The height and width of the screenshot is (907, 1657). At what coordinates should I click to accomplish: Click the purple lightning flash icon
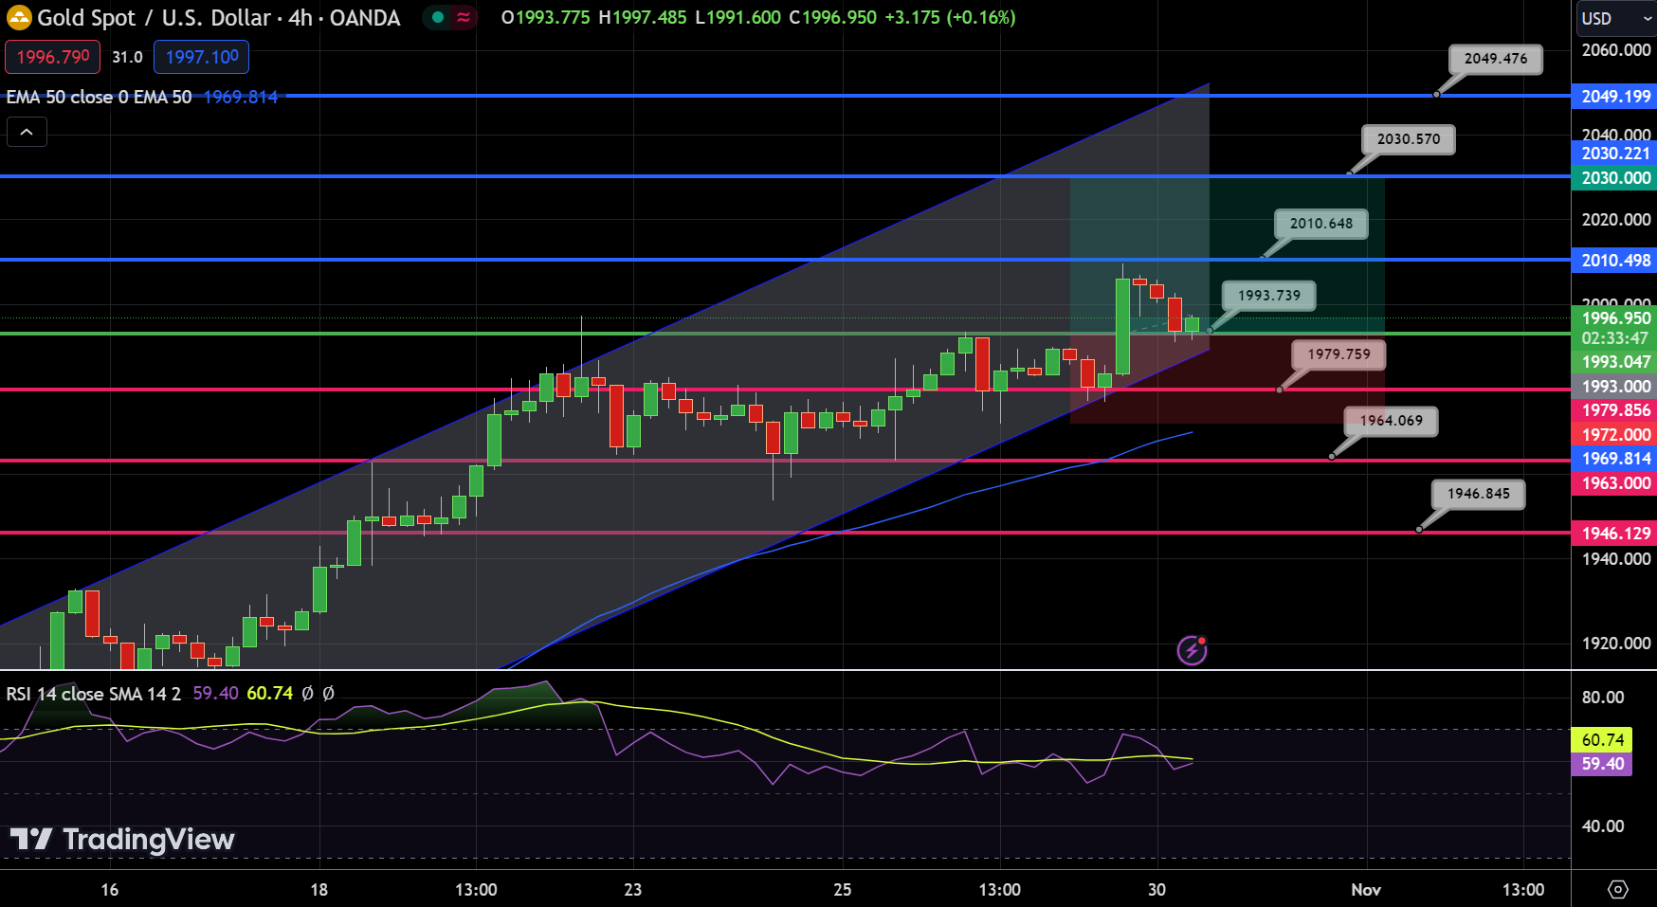pyautogui.click(x=1192, y=650)
